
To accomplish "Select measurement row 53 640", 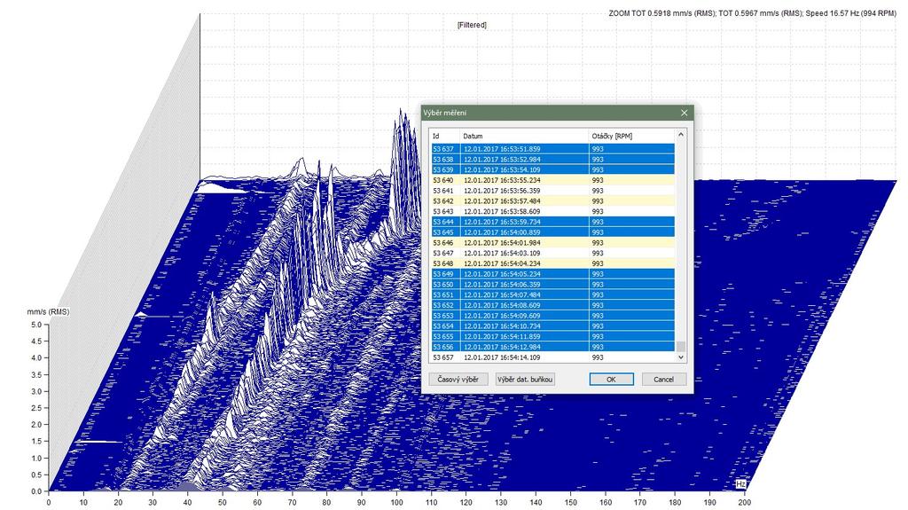I will point(553,180).
